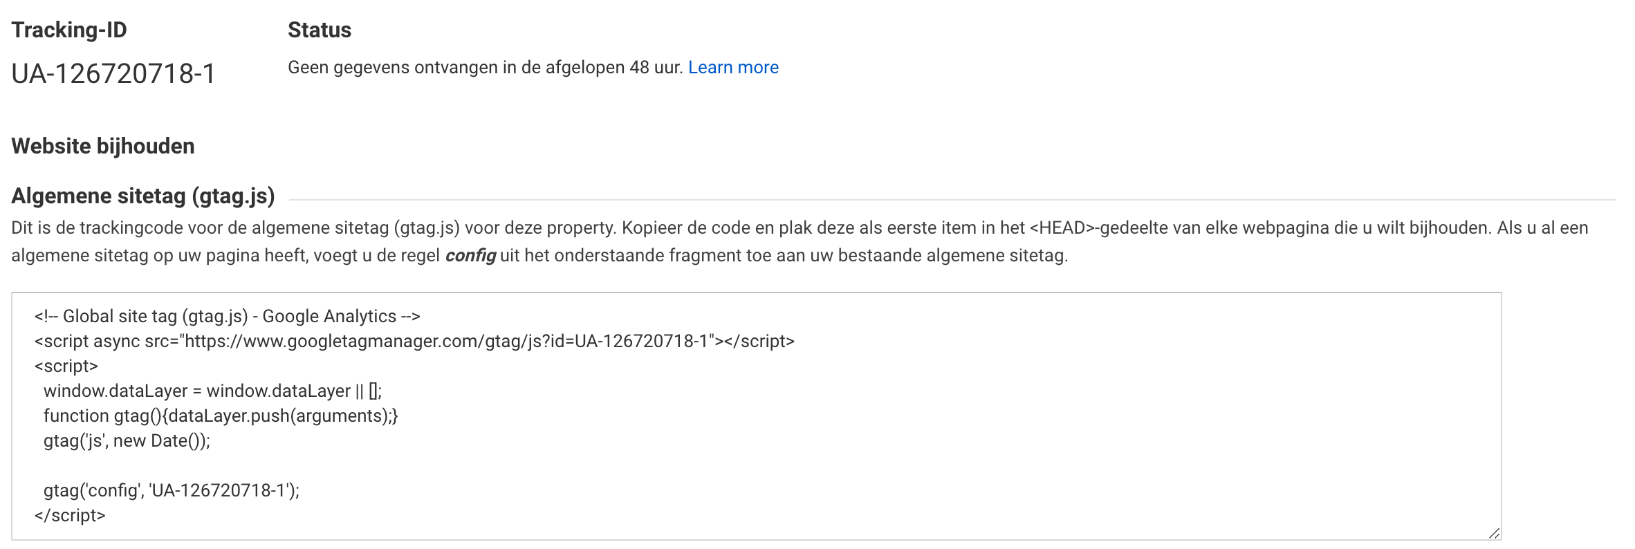This screenshot has width=1635, height=549.
Task: Click the Global site tag comment line
Action: tap(228, 316)
